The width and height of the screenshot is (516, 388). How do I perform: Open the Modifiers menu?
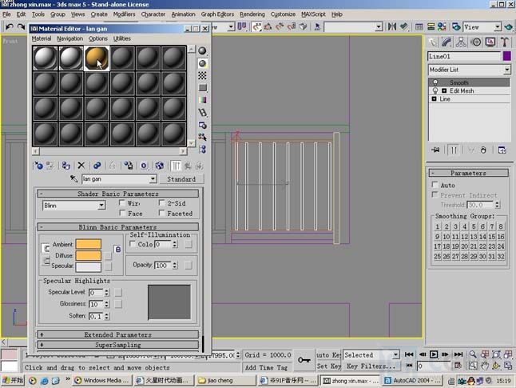point(124,14)
